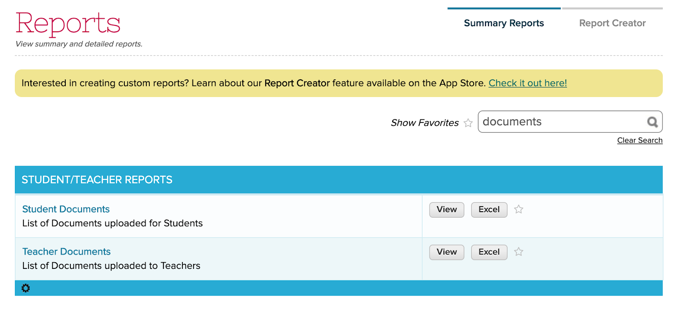View the Teacher Documents report
Image resolution: width=679 pixels, height=310 pixels.
pos(446,252)
